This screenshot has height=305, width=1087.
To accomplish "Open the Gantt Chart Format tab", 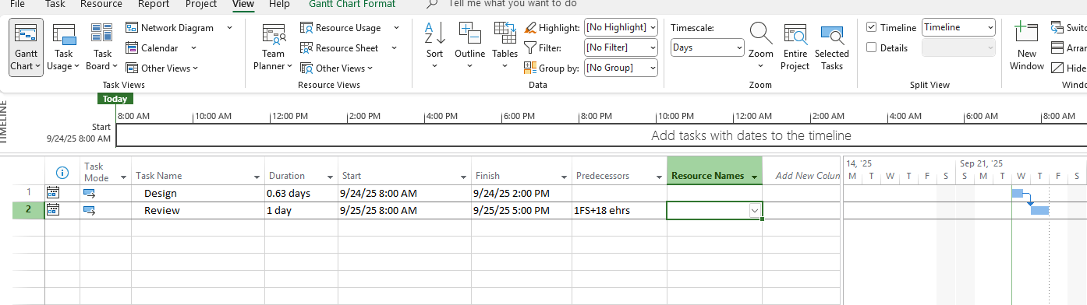I will 352,4.
